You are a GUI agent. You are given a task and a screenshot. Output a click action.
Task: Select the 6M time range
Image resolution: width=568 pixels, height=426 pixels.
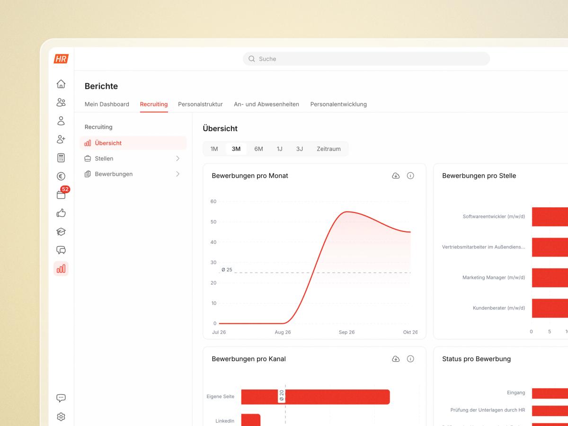(258, 149)
